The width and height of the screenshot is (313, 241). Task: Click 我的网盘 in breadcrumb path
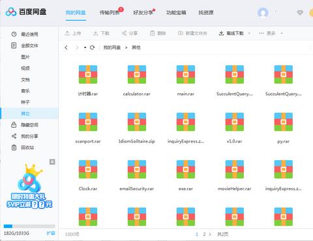(112, 48)
